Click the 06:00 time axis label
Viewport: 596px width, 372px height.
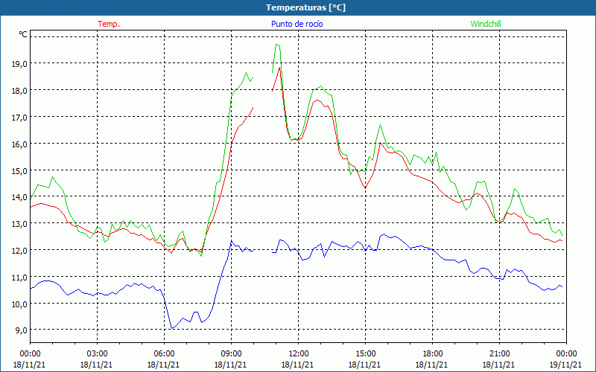pos(164,354)
